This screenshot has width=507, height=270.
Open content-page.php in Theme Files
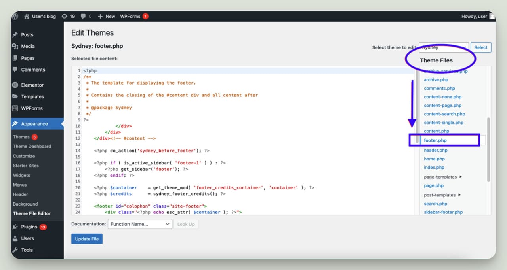[x=442, y=106]
